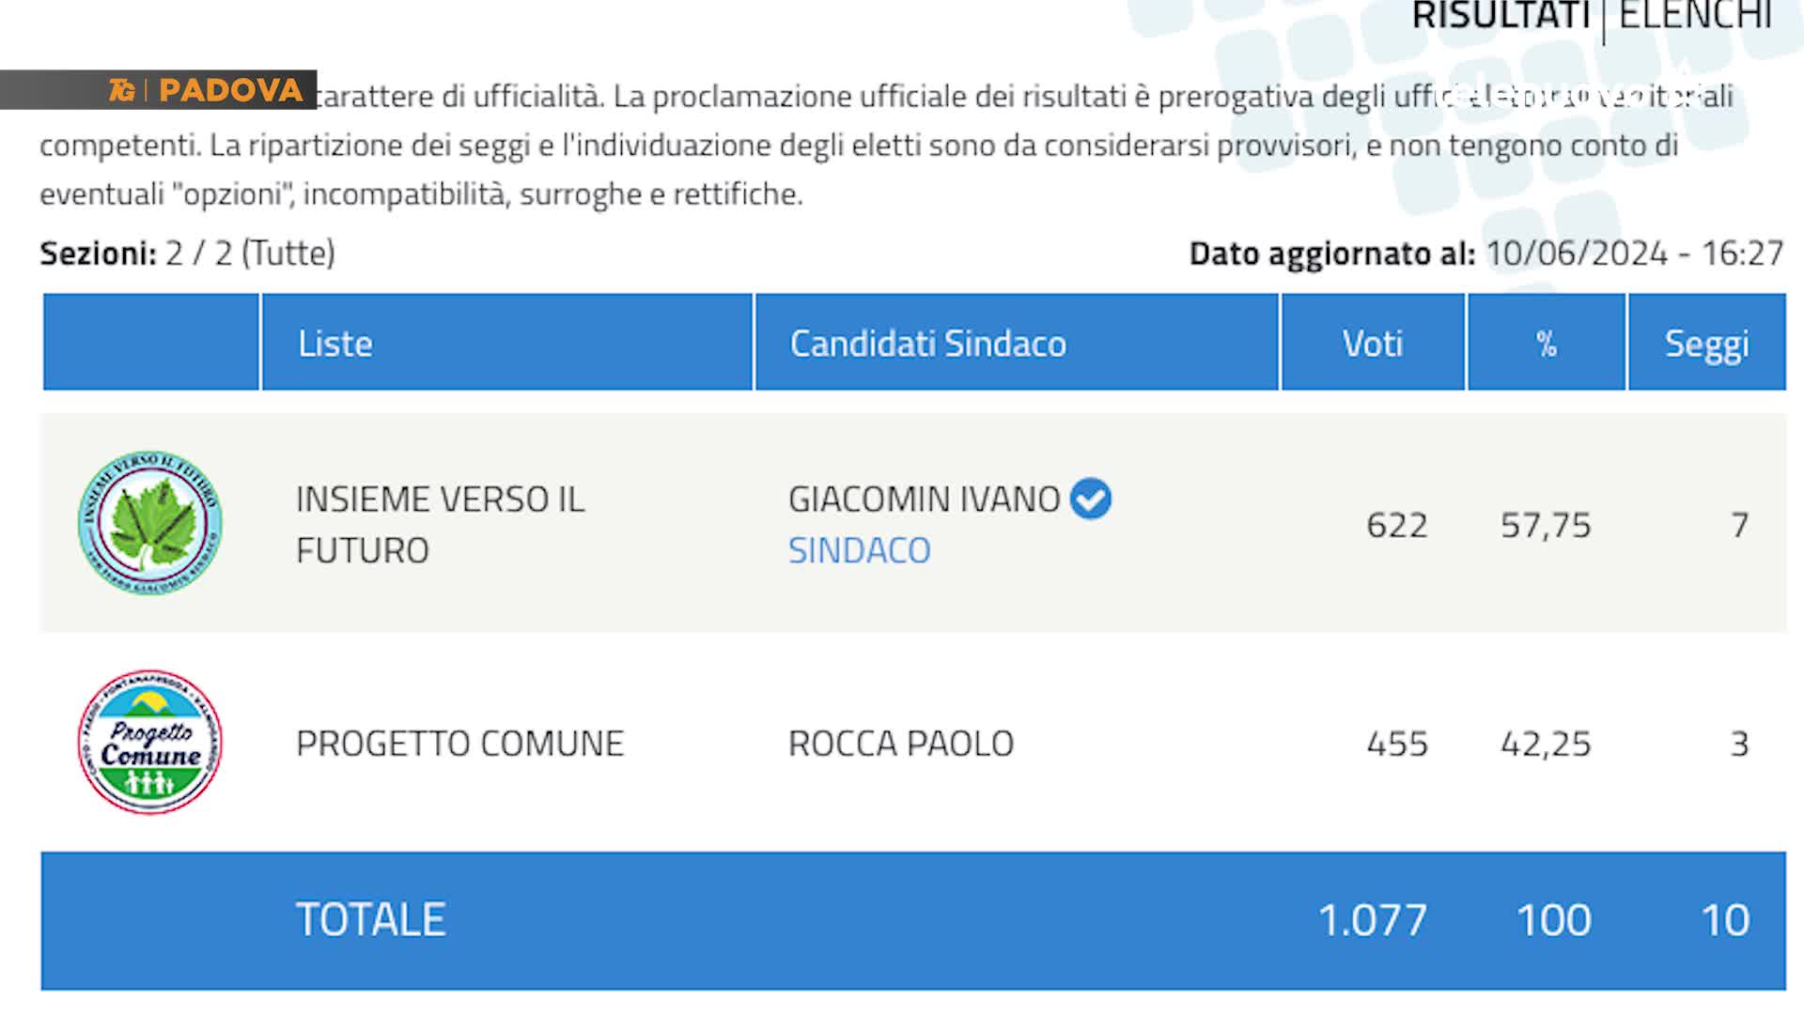This screenshot has height=1014, width=1804.
Task: Switch to the ELENCHI tab
Action: [x=1696, y=15]
